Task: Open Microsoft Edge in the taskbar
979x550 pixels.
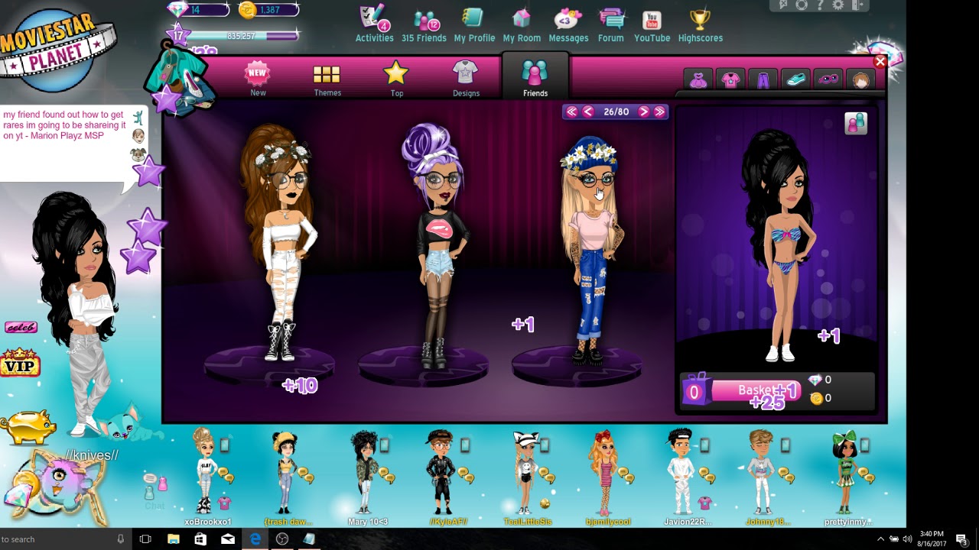Action: [x=255, y=539]
